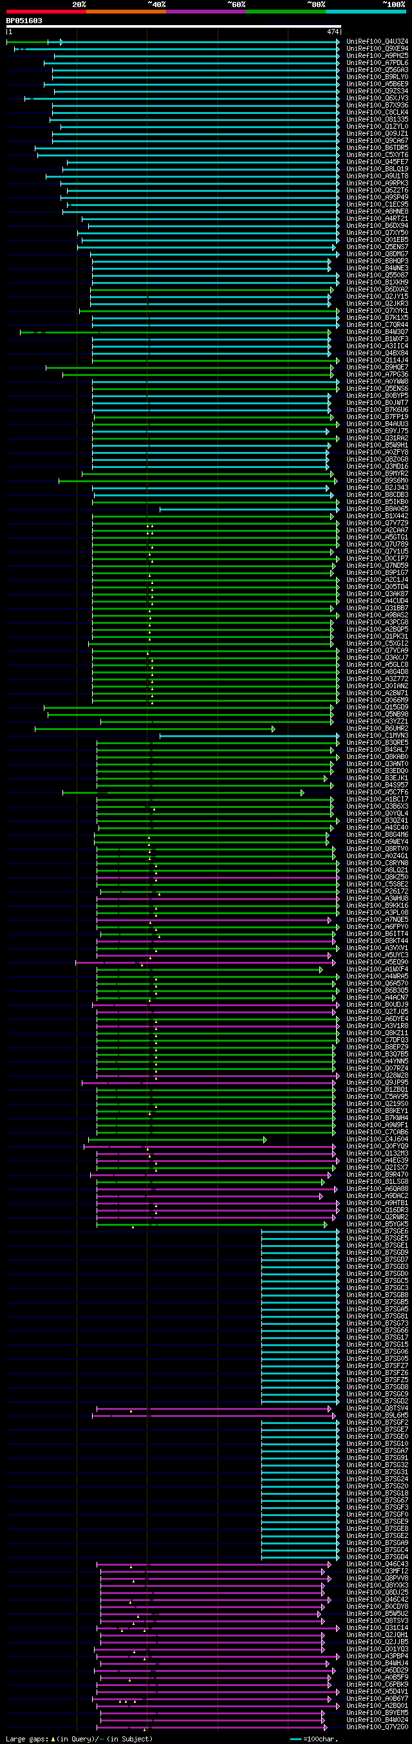This screenshot has height=1744, width=412.
Task: Select the UniRef100_B9YEM5 entry
Action: (377, 1713)
